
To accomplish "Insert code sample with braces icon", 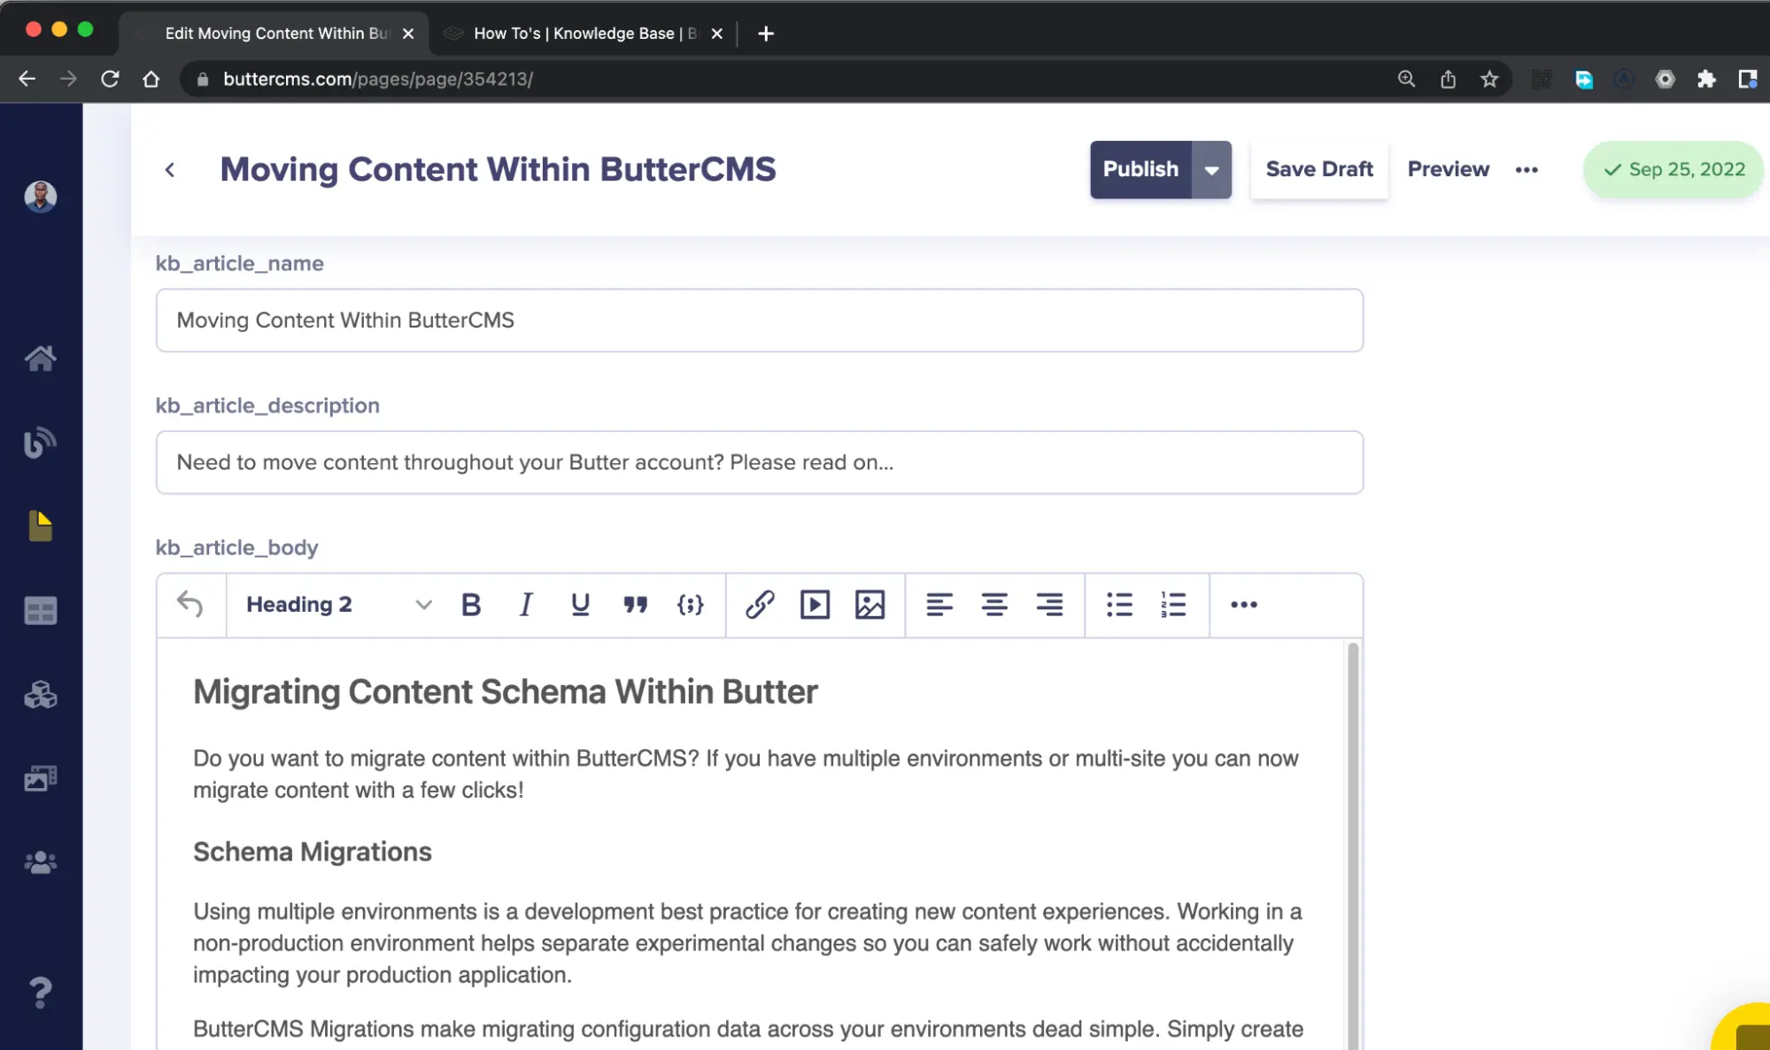I will [x=690, y=605].
